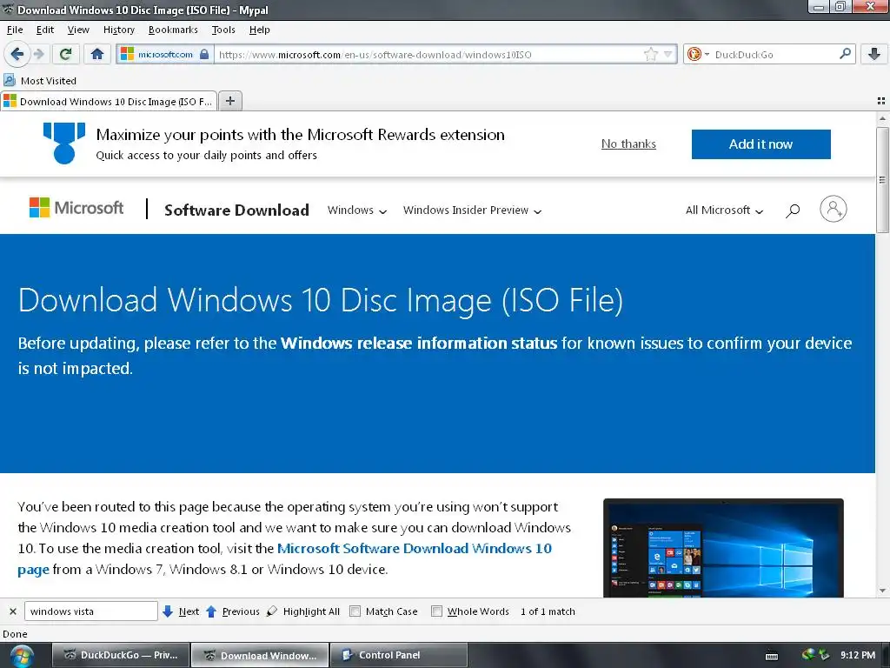This screenshot has height=668, width=890.
Task: Open the Bookmarks menu
Action: pyautogui.click(x=173, y=30)
